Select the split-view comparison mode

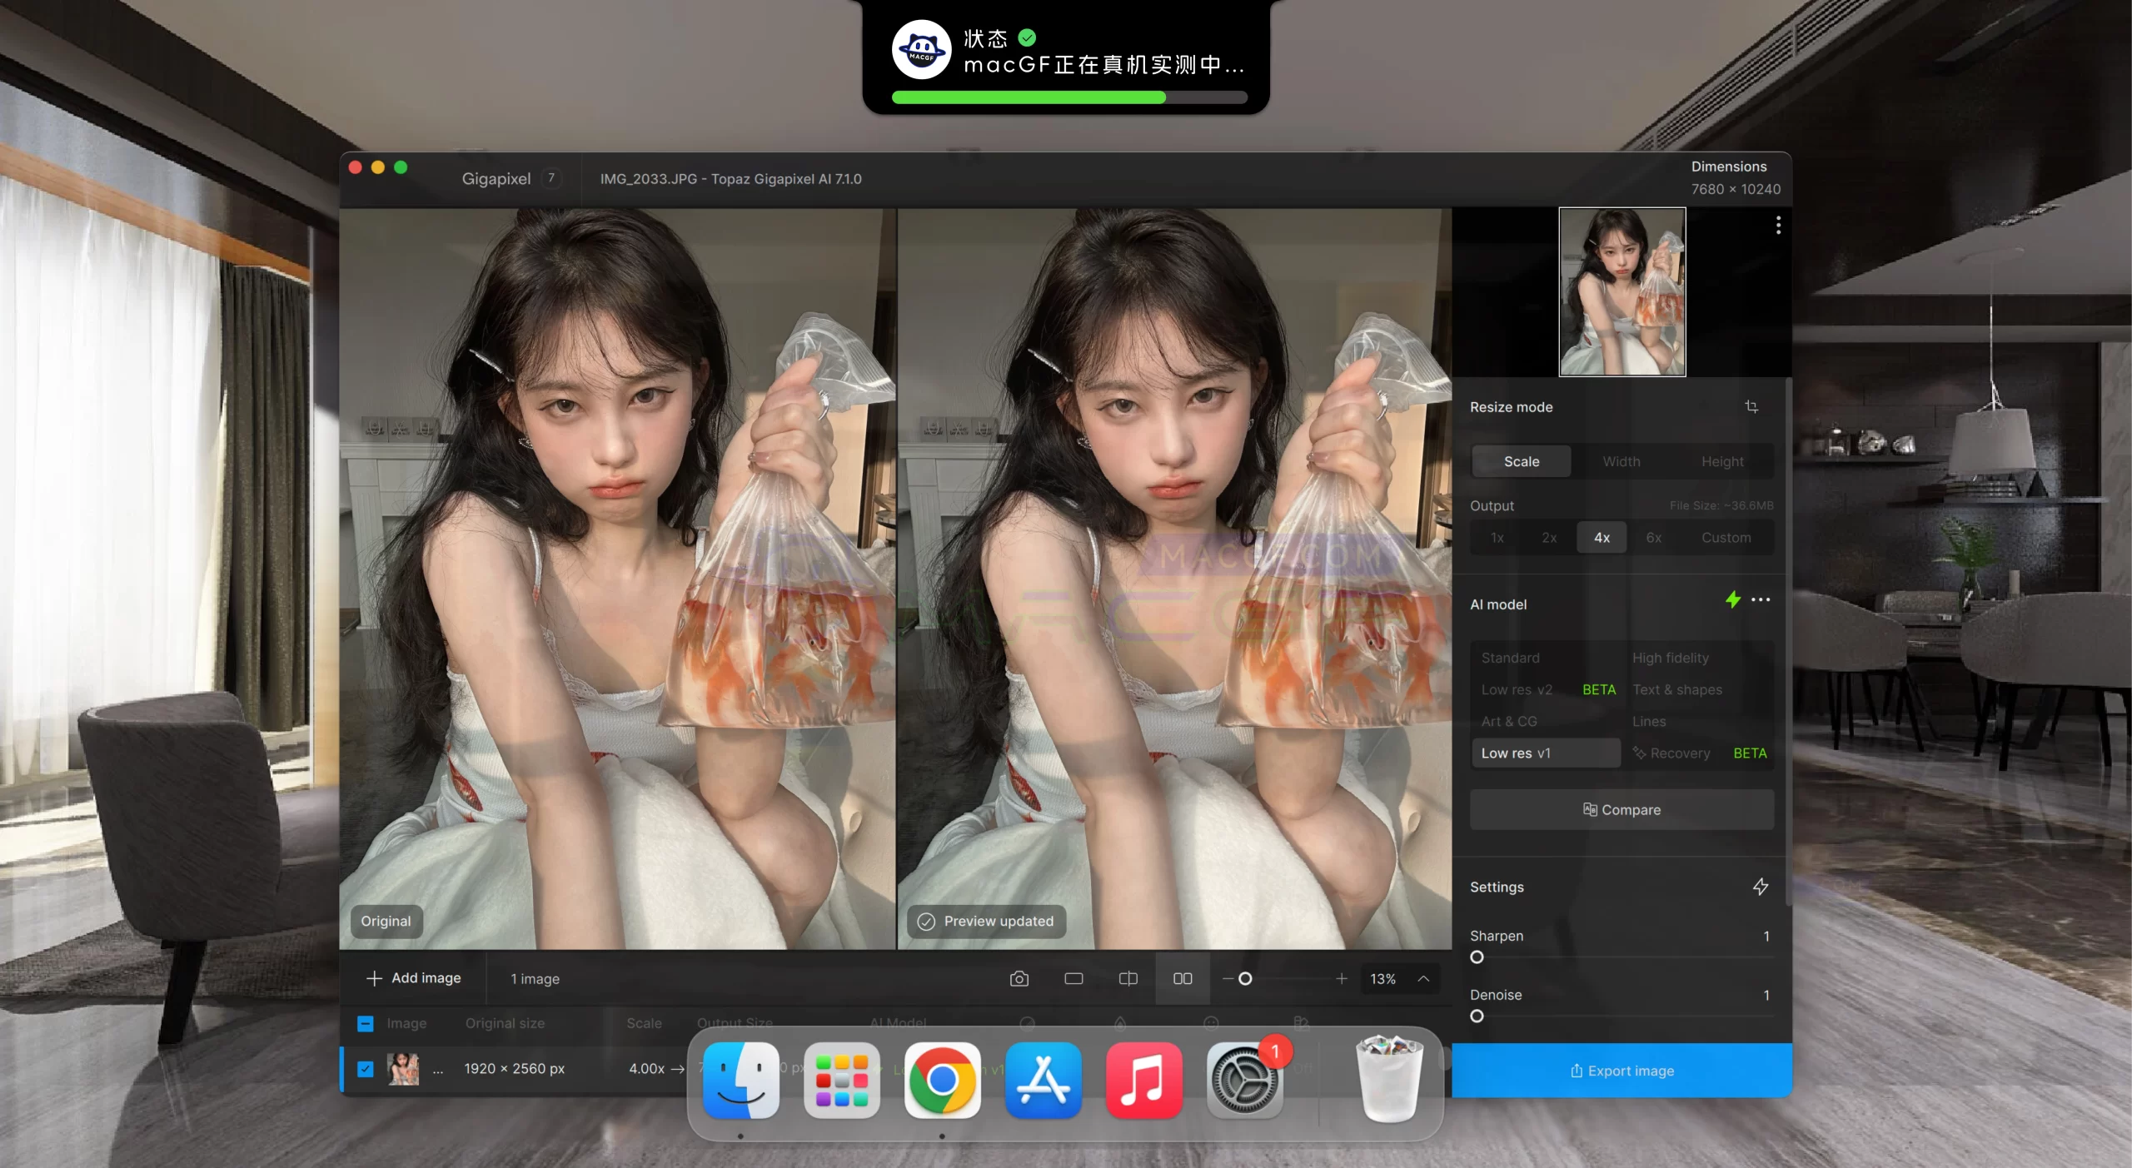coord(1128,979)
